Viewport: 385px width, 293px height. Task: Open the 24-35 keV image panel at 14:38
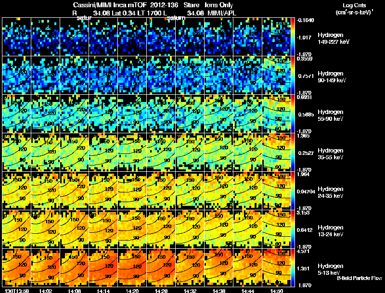[x=219, y=191]
